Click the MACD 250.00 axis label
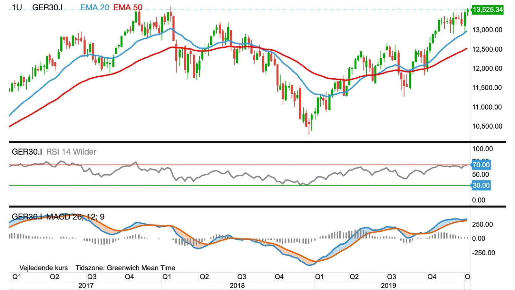This screenshot has height=290, width=515. click(x=482, y=224)
